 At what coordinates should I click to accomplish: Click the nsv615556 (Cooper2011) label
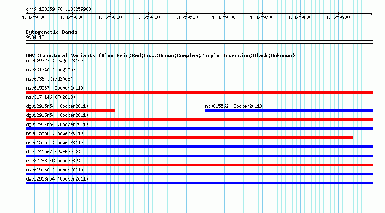click(x=55, y=133)
